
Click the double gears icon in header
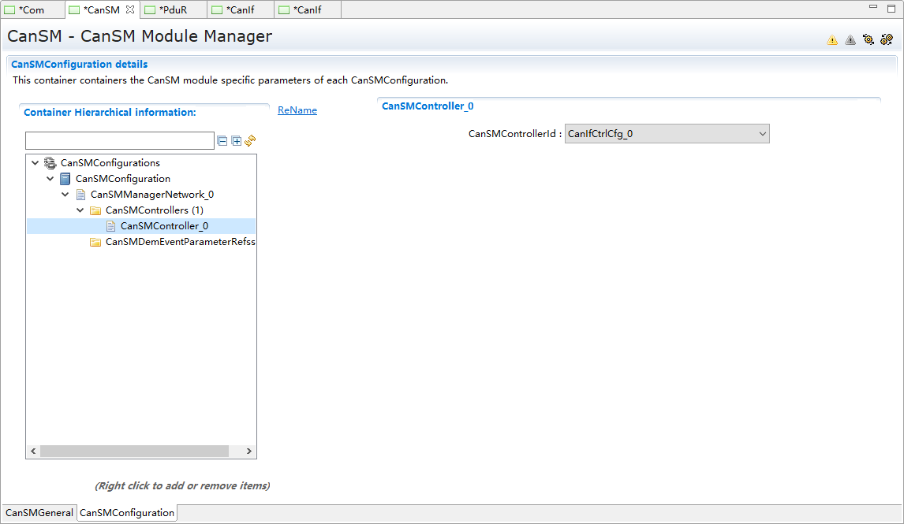[887, 39]
